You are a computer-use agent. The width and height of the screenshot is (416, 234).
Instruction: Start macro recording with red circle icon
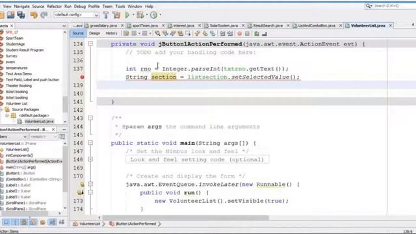pos(240,34)
